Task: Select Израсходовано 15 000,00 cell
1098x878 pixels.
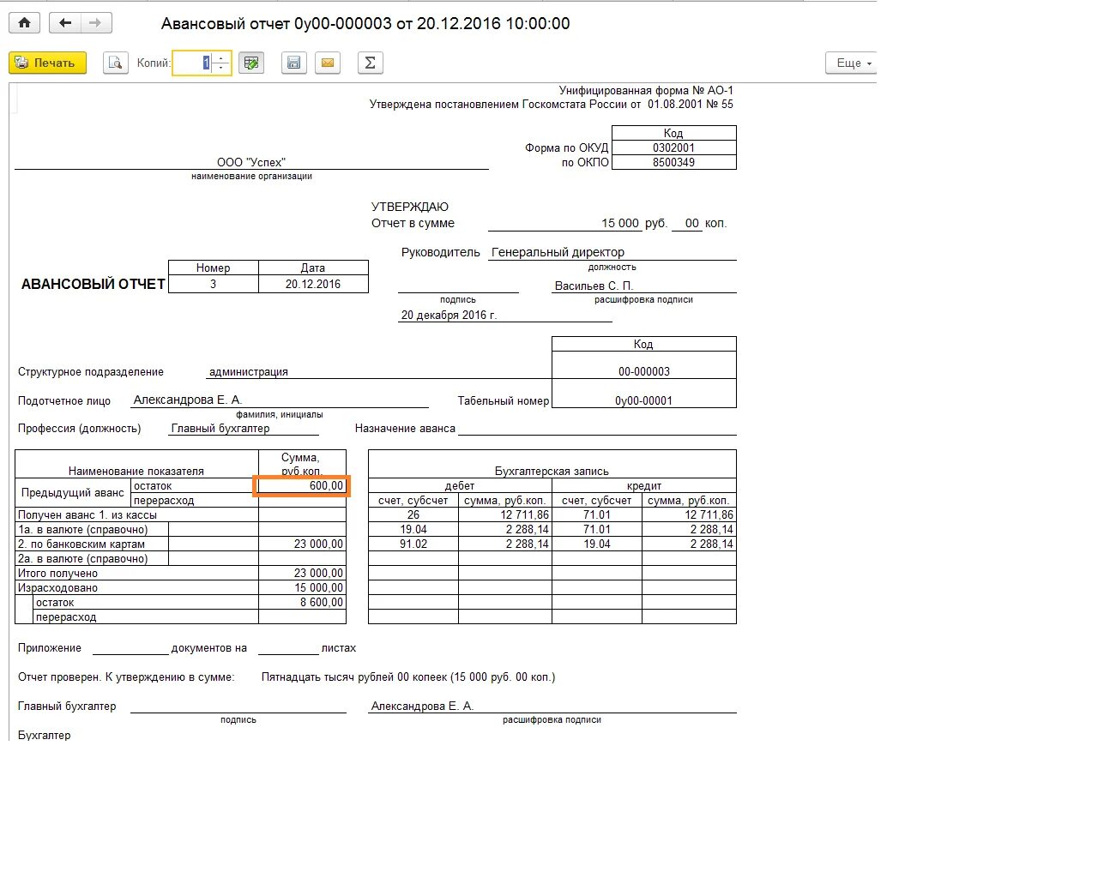Action: point(302,587)
